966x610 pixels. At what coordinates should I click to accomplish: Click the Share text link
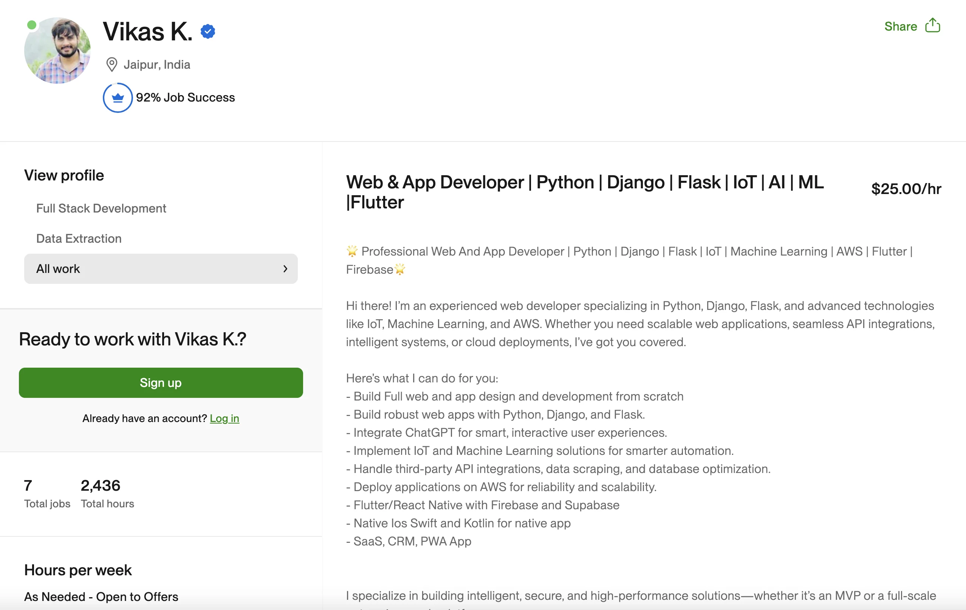tap(901, 26)
